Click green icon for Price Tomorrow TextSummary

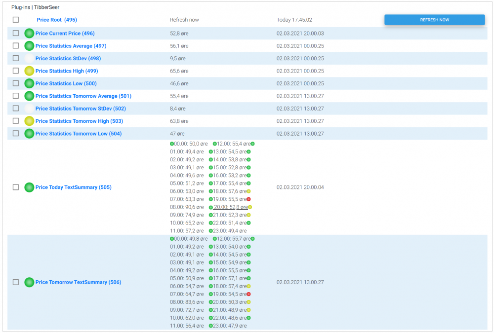point(29,282)
